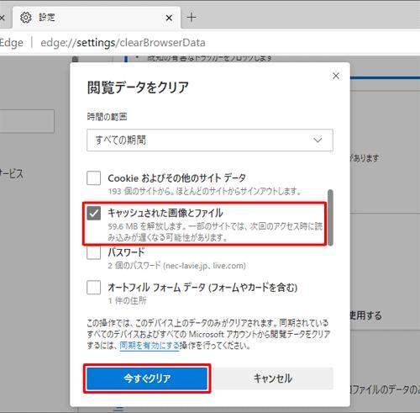
Task: Check the パスワード checkbox
Action: point(93,252)
